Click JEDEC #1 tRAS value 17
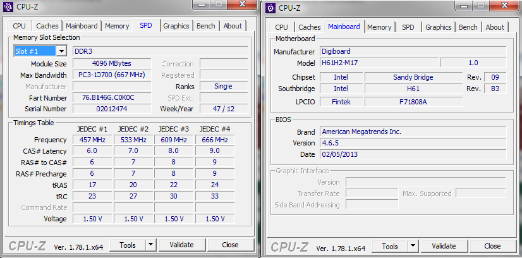Screen dimensions: 522x258 point(92,185)
